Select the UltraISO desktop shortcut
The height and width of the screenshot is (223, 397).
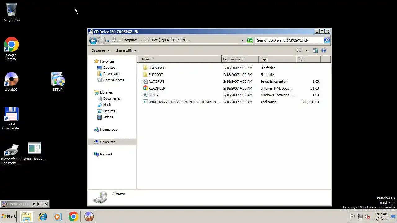tap(11, 82)
